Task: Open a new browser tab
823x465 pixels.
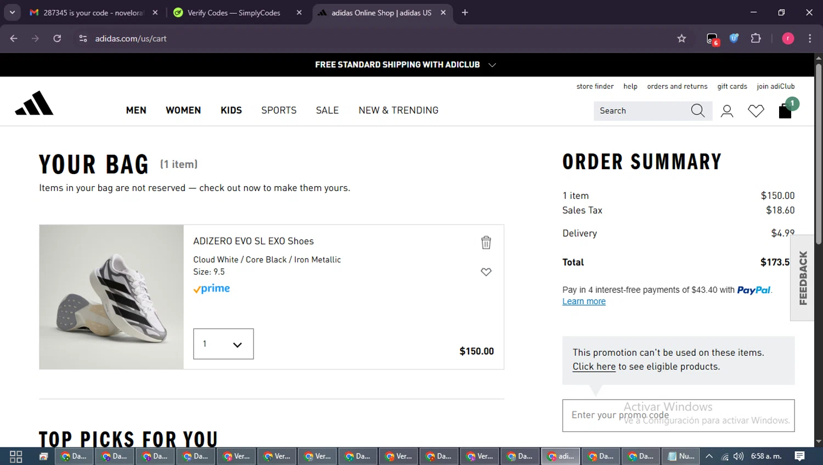Action: (x=465, y=12)
